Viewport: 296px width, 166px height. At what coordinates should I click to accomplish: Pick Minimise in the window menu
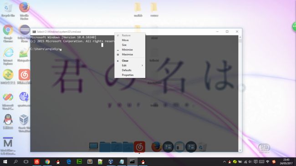coord(127,50)
